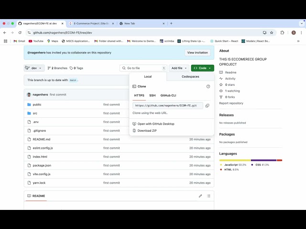Click the public folder icon
The width and height of the screenshot is (306, 229).
tap(29, 104)
